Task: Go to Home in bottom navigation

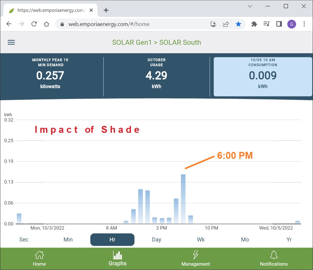Action: point(39,258)
